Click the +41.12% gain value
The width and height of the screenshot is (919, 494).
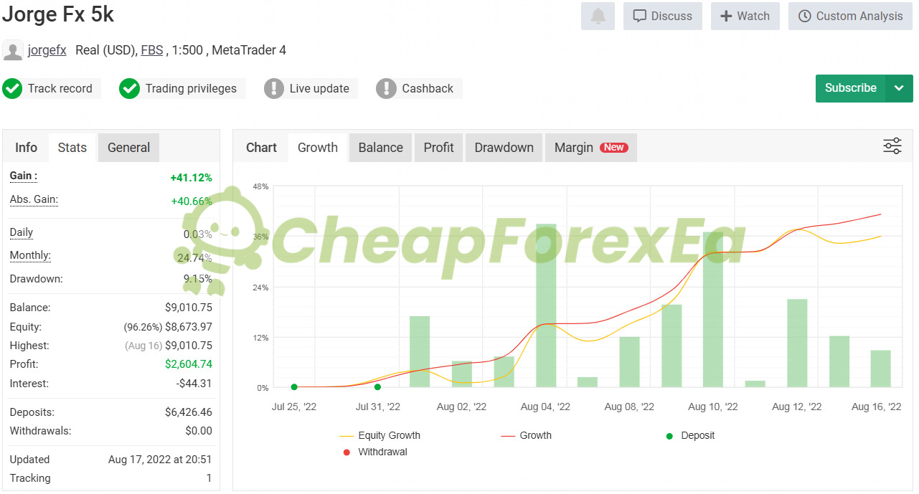click(191, 178)
